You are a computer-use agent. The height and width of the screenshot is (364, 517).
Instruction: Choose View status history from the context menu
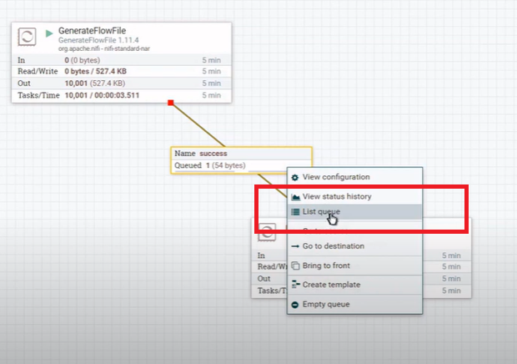(354, 196)
